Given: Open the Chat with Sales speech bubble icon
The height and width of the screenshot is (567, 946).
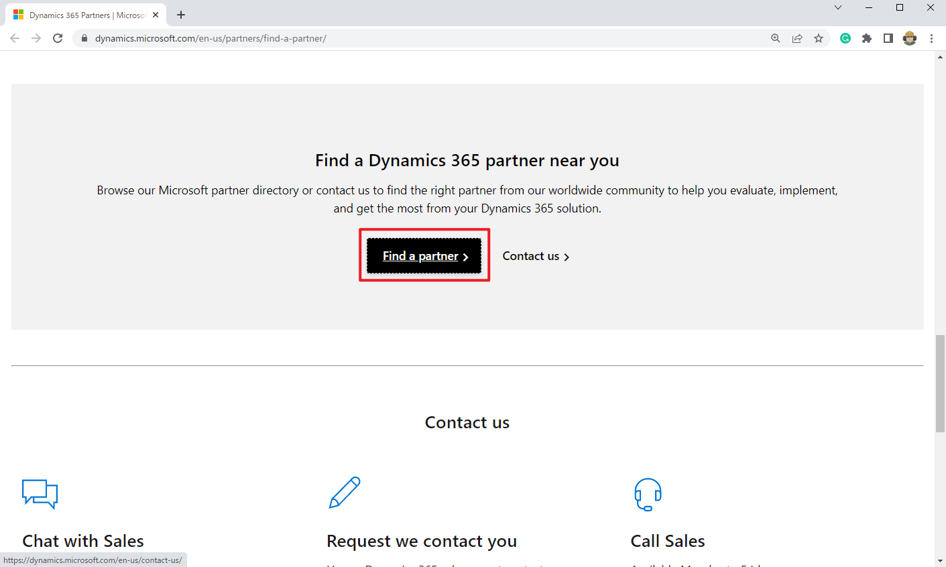Looking at the screenshot, I should [x=40, y=494].
